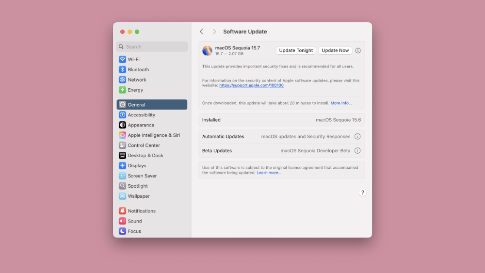Click the info icon beside Update Now
The height and width of the screenshot is (273, 485).
pos(358,50)
